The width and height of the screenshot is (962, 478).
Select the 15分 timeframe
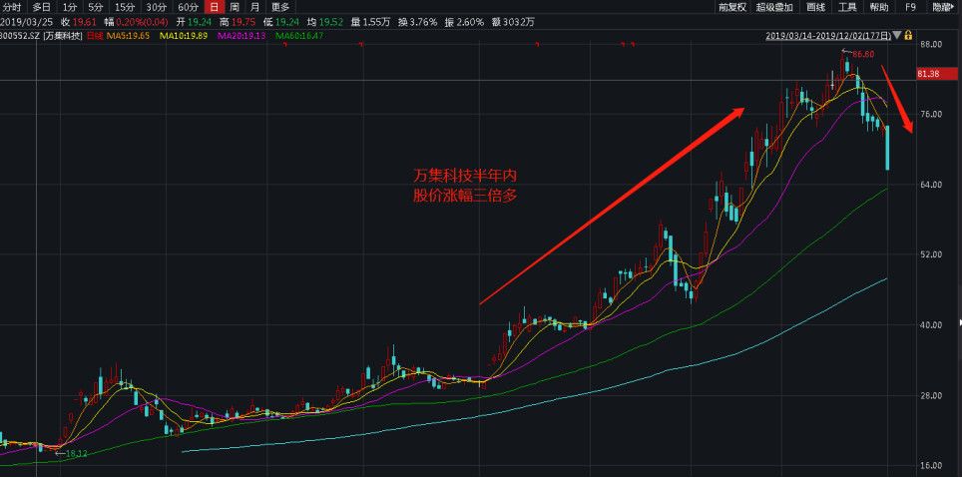pyautogui.click(x=124, y=7)
